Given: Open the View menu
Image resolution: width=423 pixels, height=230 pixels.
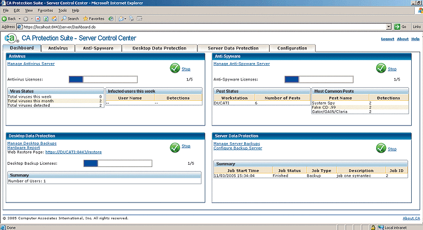Looking at the screenshot, I should coord(29,11).
